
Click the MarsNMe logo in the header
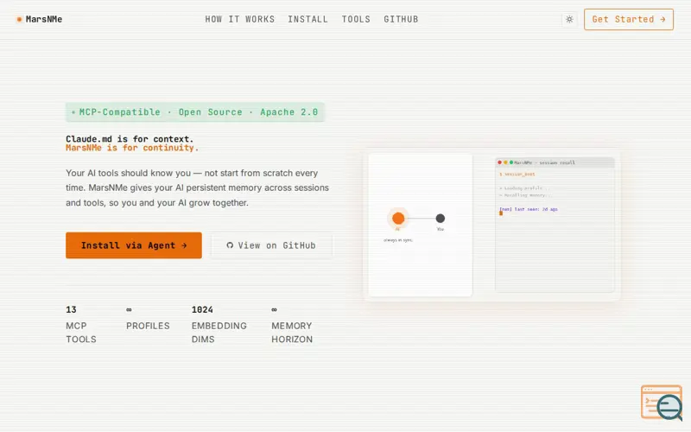click(x=39, y=19)
